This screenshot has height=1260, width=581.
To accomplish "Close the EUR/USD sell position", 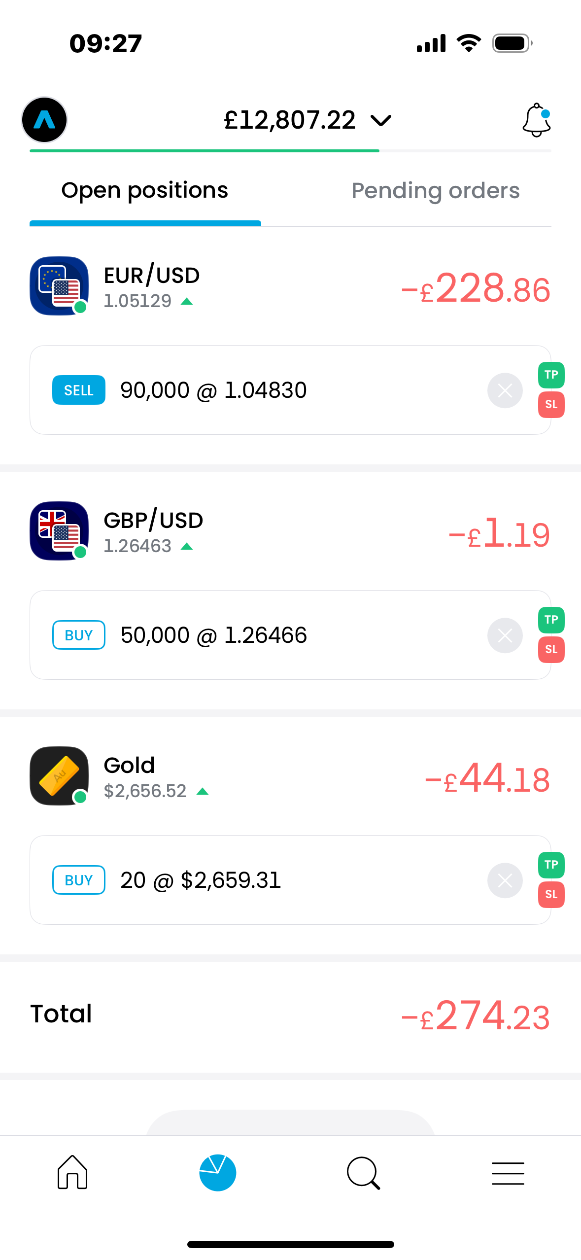I will tap(505, 390).
